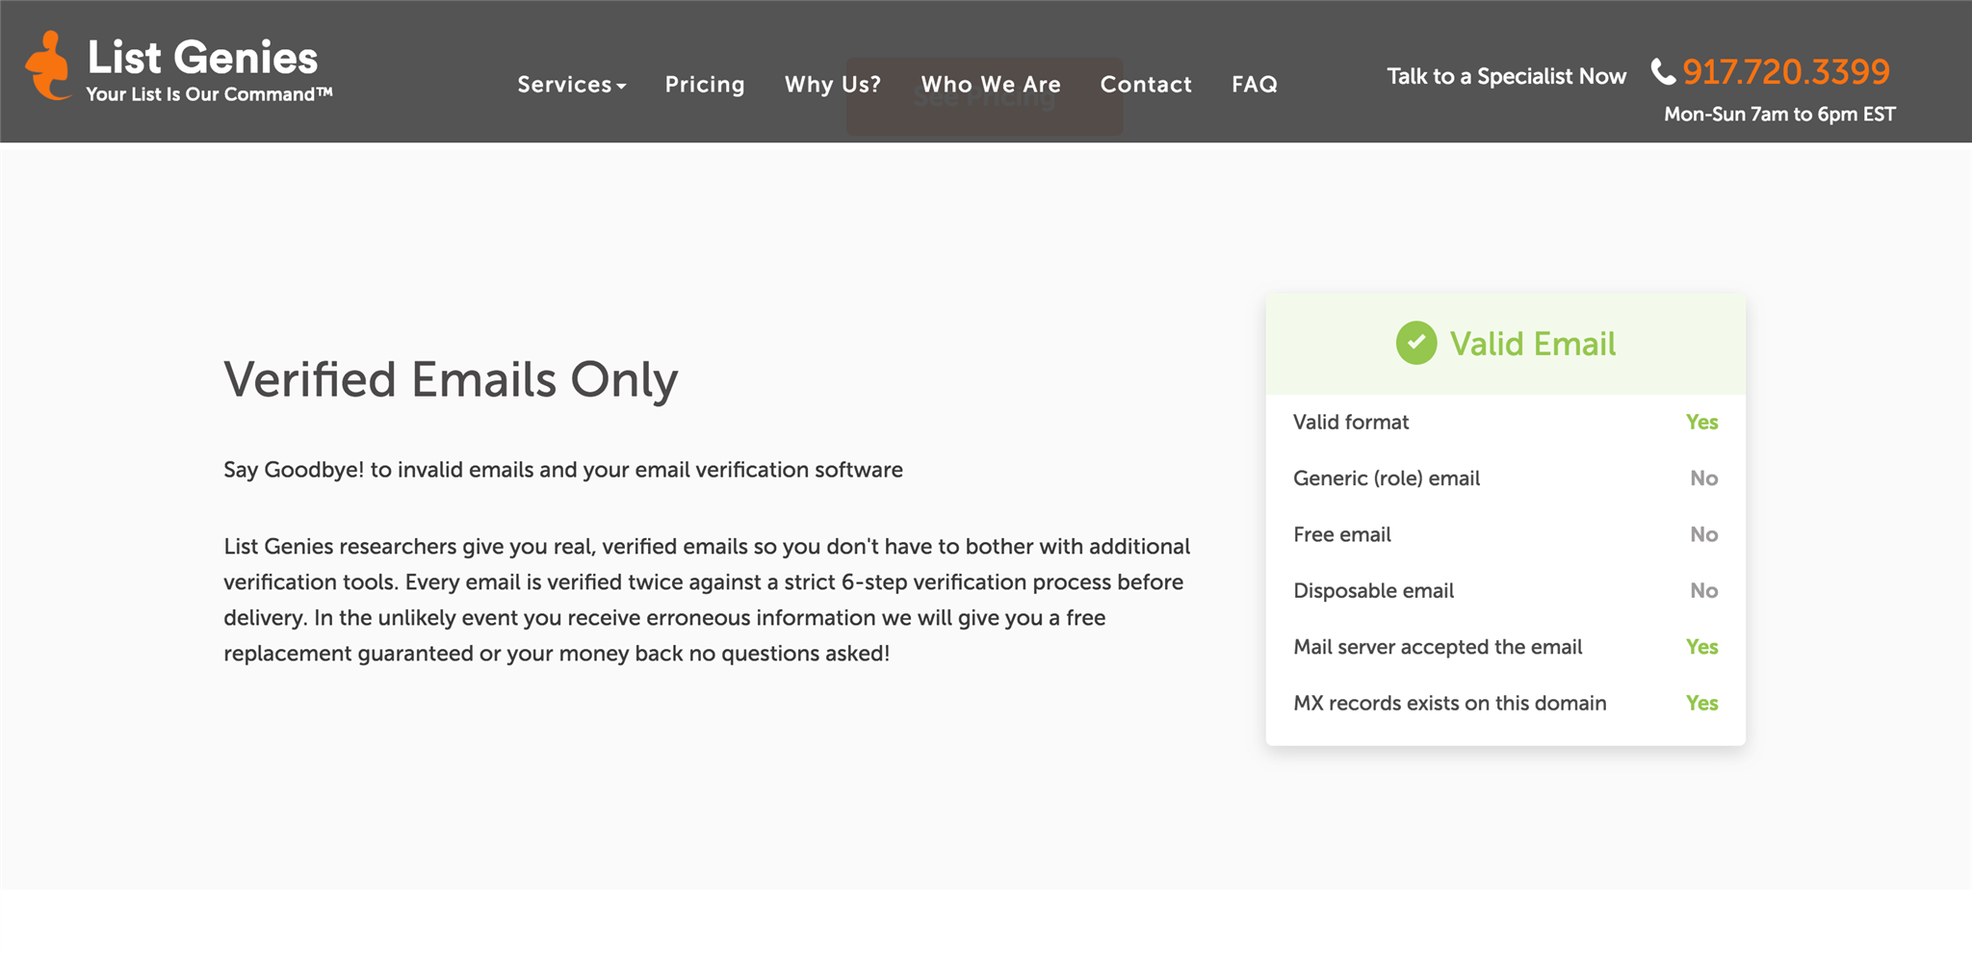Call phone number 917.720.3399
Image resolution: width=1972 pixels, height=954 pixels.
tap(1786, 71)
